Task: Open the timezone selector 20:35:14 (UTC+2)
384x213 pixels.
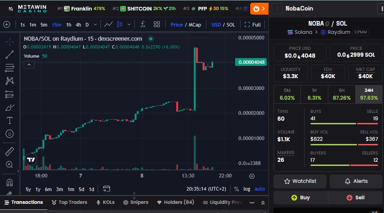Action: [x=206, y=189]
